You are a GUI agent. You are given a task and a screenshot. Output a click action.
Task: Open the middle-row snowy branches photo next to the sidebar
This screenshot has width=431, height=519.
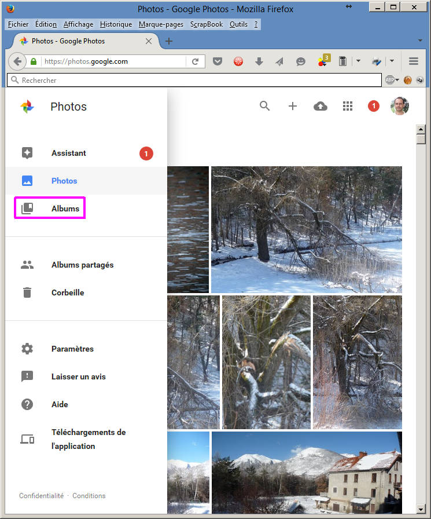193,363
